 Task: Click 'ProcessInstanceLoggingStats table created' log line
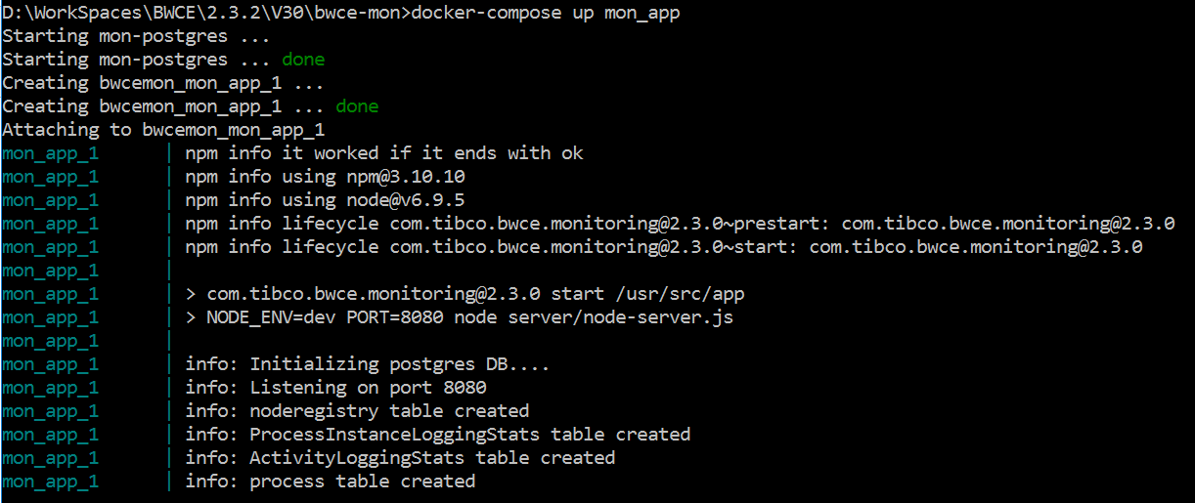coord(470,435)
